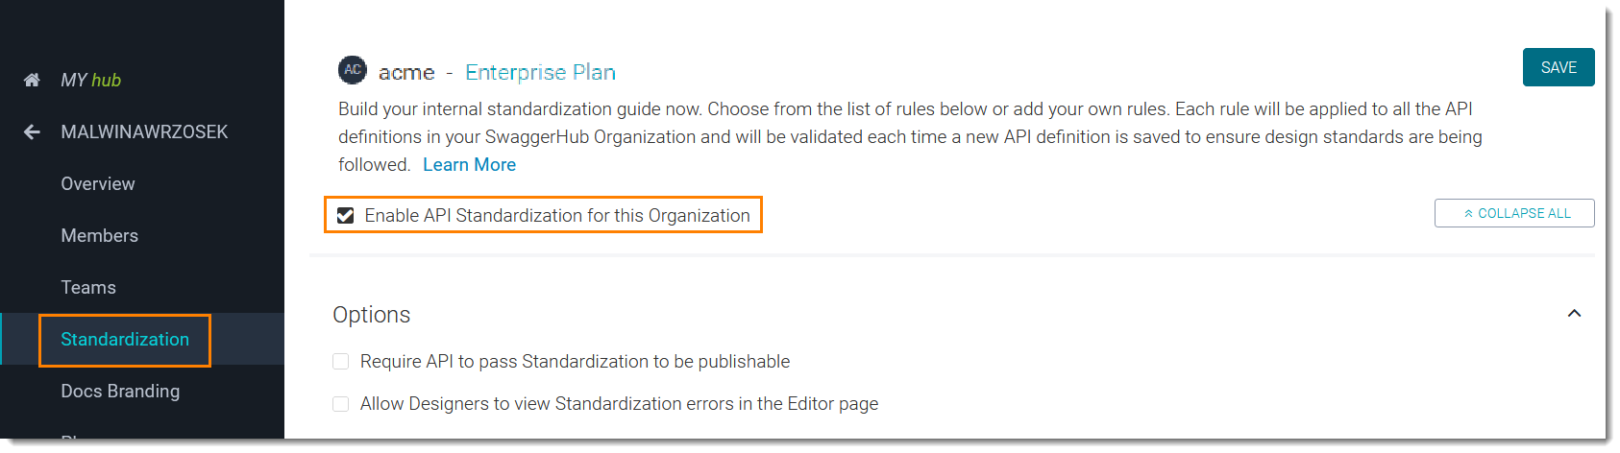Open the Learn More link
This screenshot has width=1620, height=453.
[x=469, y=165]
